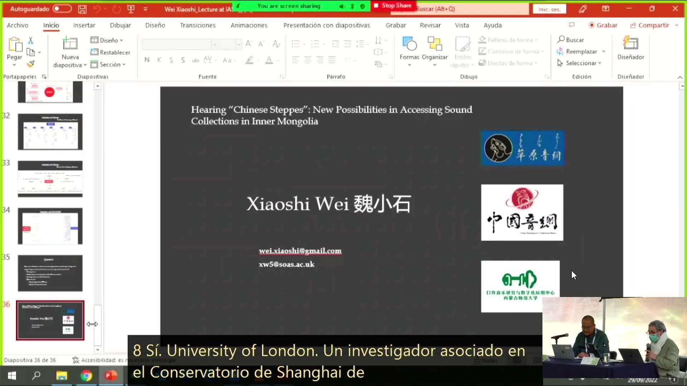Open Relleno de forma dropdown
Image resolution: width=687 pixels, height=386 pixels.
pyautogui.click(x=508, y=40)
